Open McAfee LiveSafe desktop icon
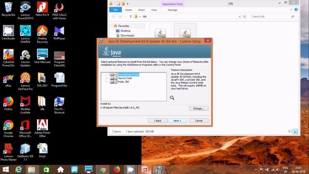Image resolution: width=309 pixels, height=174 pixels. (25, 105)
